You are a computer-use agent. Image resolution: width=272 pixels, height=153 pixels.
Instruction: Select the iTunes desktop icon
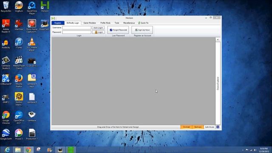(19, 43)
